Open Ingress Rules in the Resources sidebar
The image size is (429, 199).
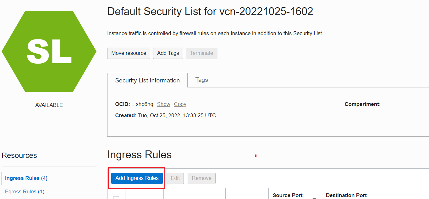tap(26, 178)
